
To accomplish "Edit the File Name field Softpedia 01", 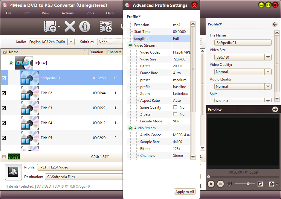I will pyautogui.click(x=243, y=43).
